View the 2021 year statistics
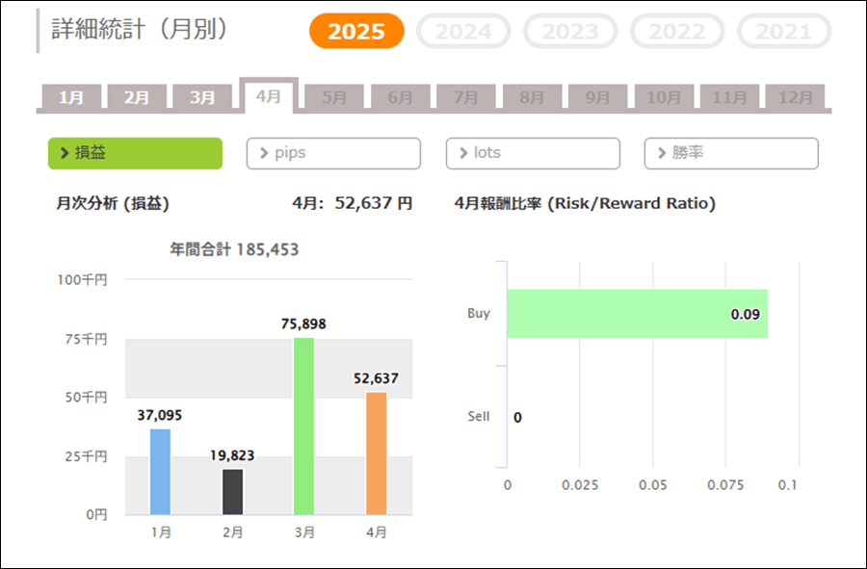Image resolution: width=867 pixels, height=569 pixels. coord(783,31)
